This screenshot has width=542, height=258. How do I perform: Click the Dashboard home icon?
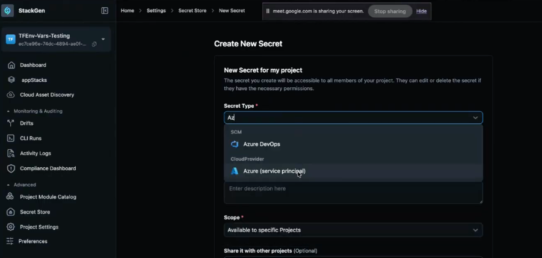(11, 65)
